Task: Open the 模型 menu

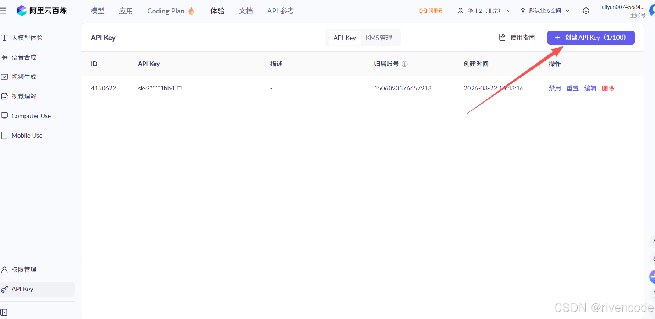Action: (x=98, y=11)
